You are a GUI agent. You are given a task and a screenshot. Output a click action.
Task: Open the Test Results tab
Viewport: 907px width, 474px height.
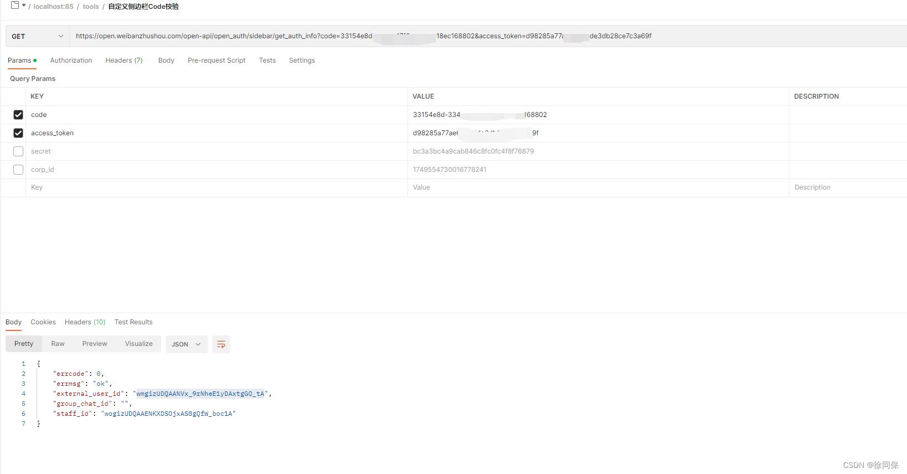tap(134, 322)
